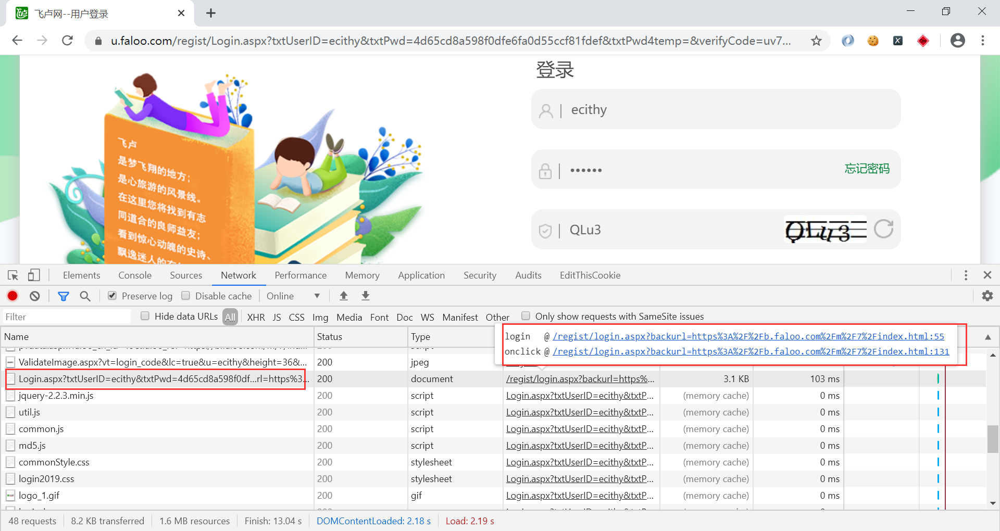
Task: Open a new browser tab
Action: (x=211, y=14)
